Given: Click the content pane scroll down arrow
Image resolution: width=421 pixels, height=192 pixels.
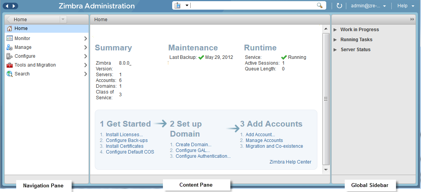Looking at the screenshot, I should click(326, 170).
